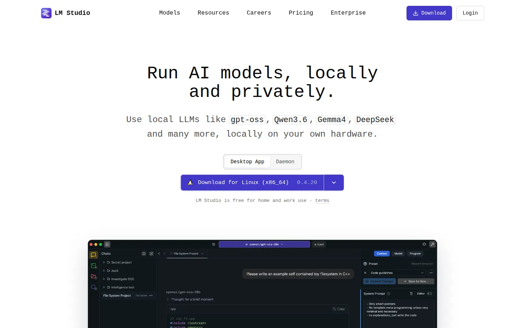Click the Eject button
The width and height of the screenshot is (525, 328).
[x=319, y=245]
